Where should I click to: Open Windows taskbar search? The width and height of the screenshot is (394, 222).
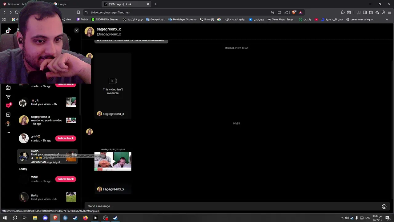pyautogui.click(x=15, y=218)
